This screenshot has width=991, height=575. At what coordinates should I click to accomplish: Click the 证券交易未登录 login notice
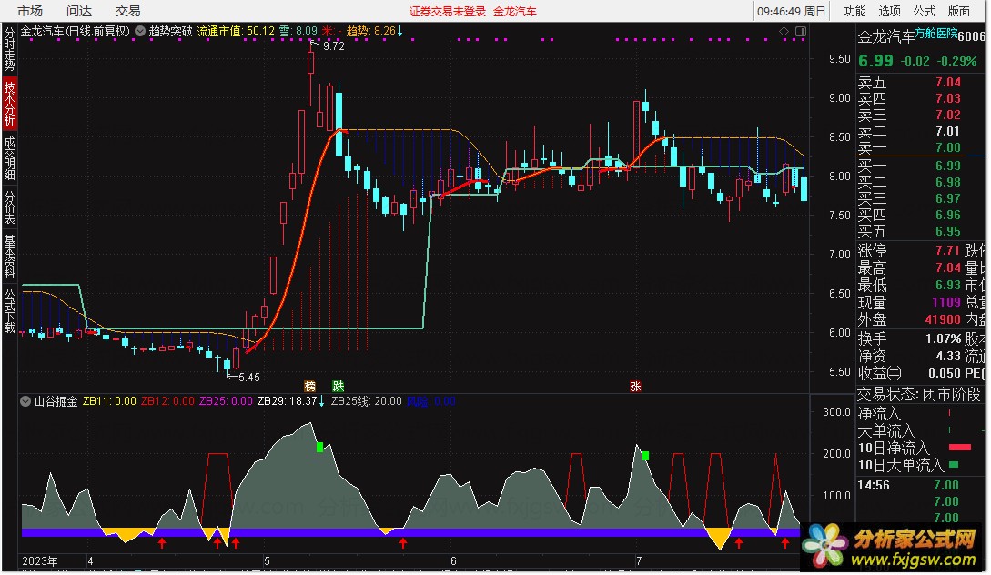(448, 12)
